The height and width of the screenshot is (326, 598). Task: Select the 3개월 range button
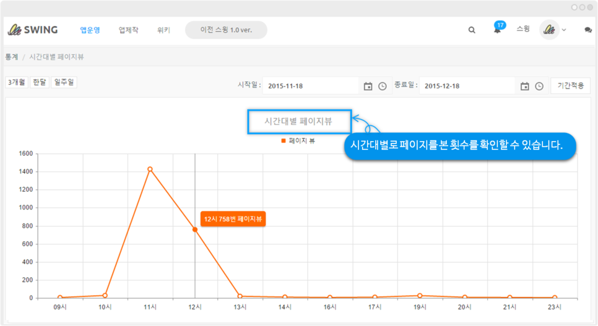click(x=16, y=82)
